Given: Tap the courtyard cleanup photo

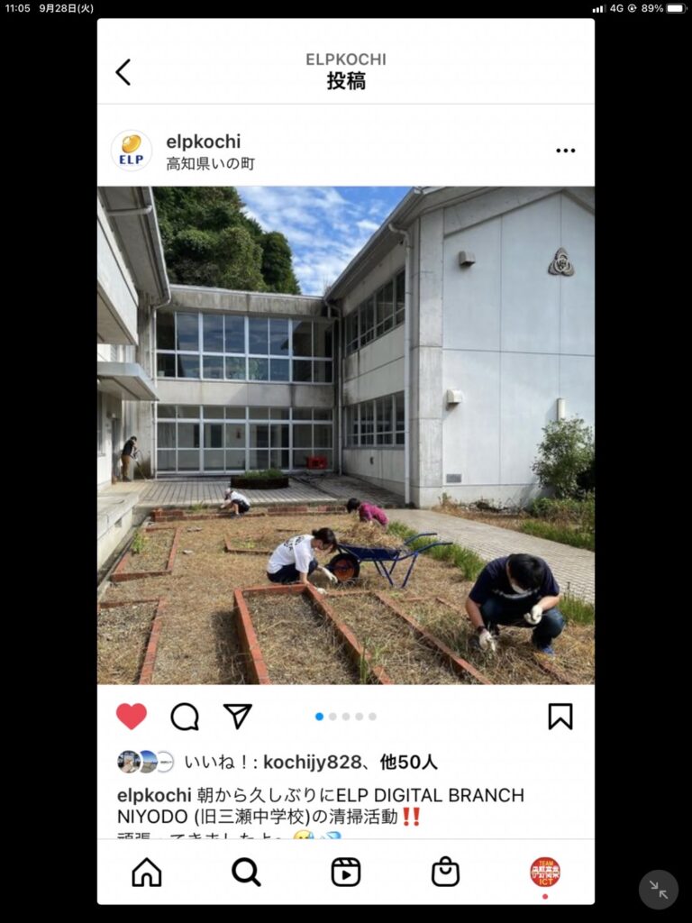Looking at the screenshot, I should point(346,435).
